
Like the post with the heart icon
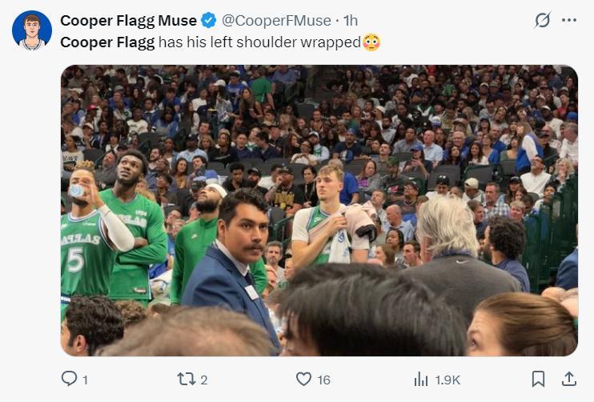click(x=303, y=379)
